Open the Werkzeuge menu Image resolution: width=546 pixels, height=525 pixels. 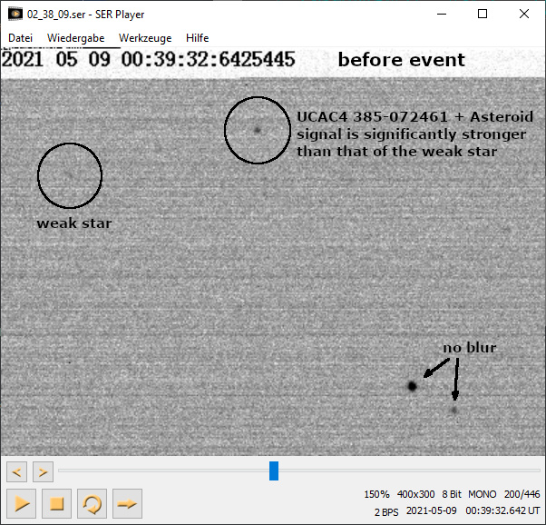point(145,38)
